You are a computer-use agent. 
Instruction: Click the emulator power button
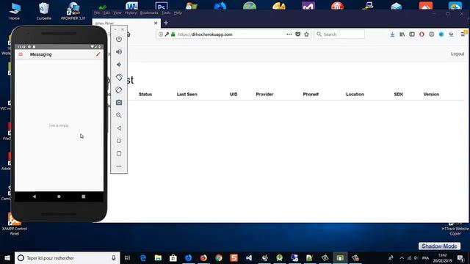[x=119, y=39]
